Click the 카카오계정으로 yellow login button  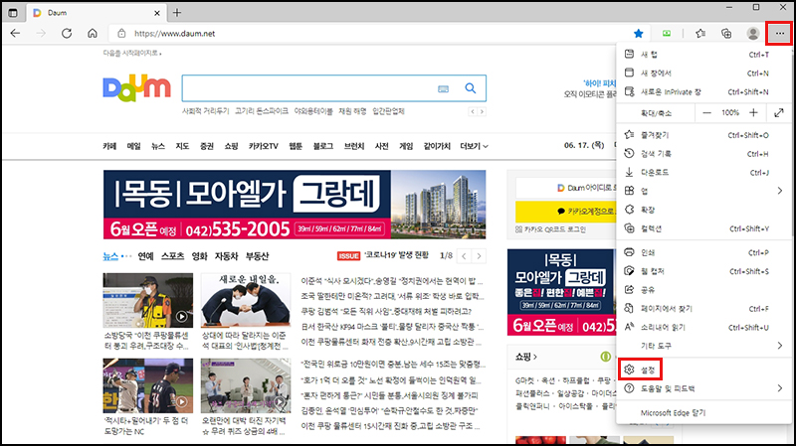tap(565, 212)
